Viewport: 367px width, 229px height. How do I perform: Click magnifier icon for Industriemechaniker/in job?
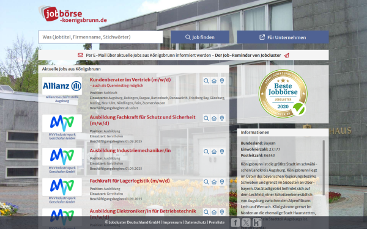206,151
